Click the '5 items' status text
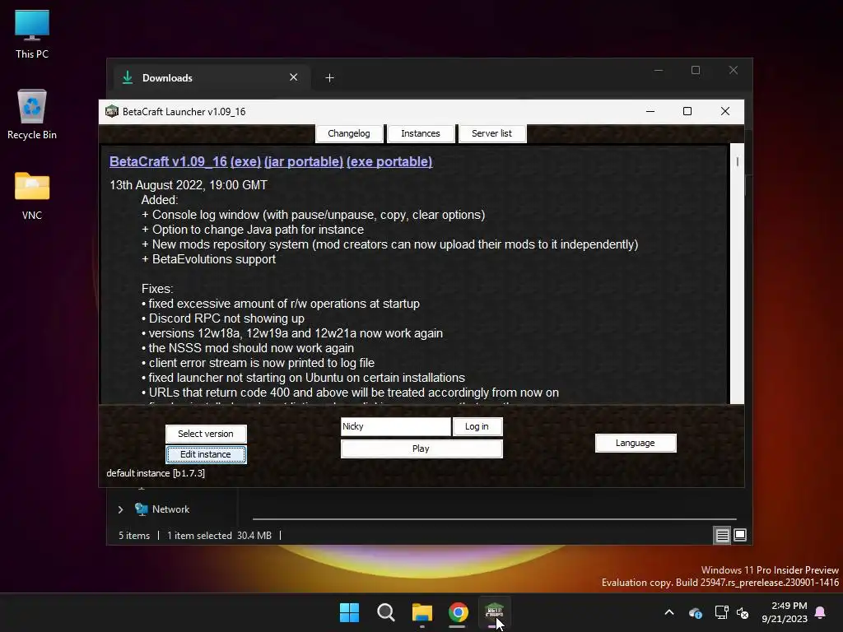The height and width of the screenshot is (632, 843). [x=134, y=536]
